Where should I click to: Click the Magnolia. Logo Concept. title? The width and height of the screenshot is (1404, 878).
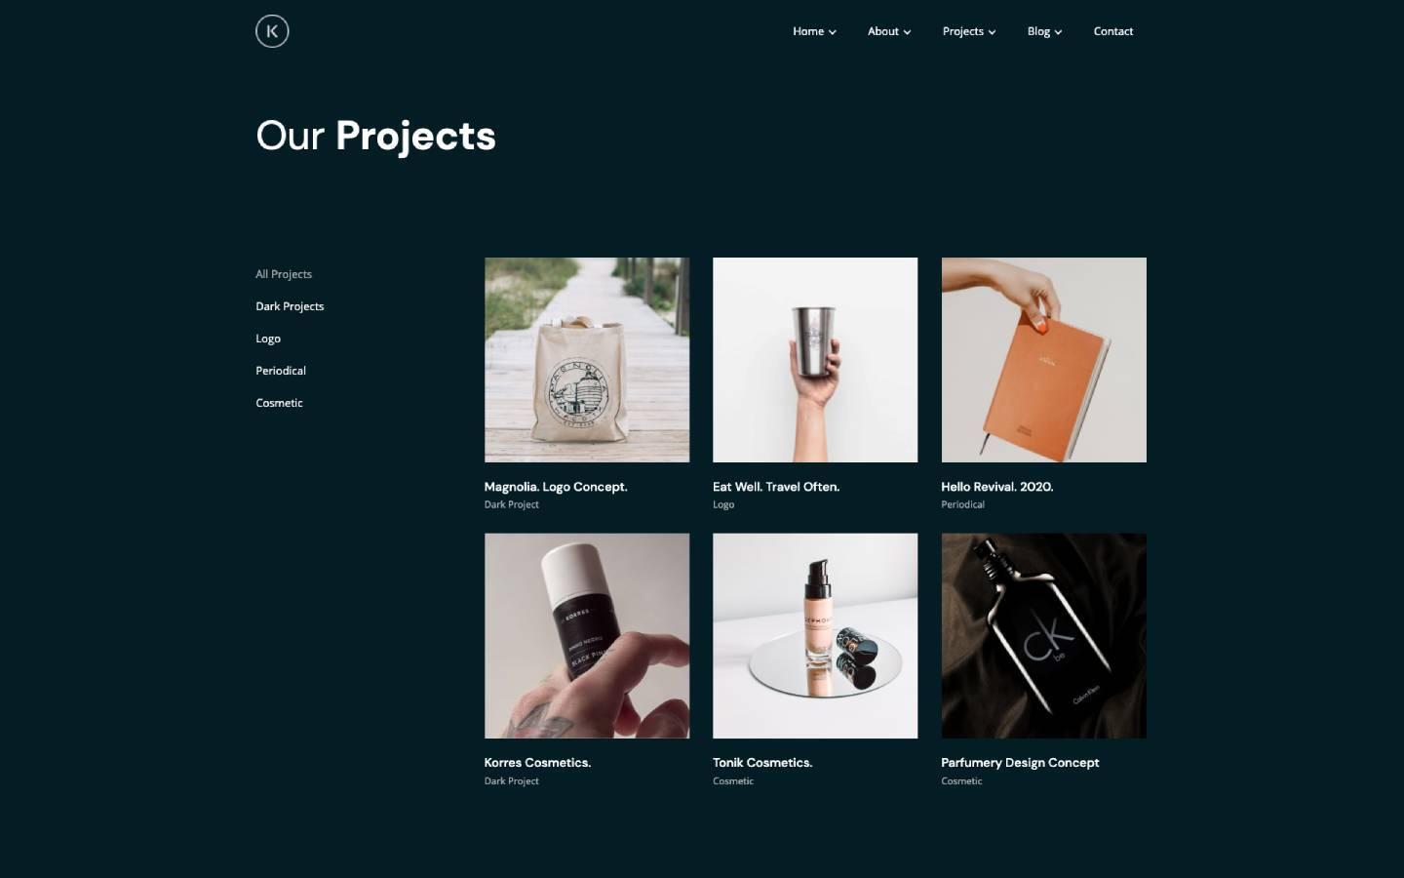coord(556,487)
